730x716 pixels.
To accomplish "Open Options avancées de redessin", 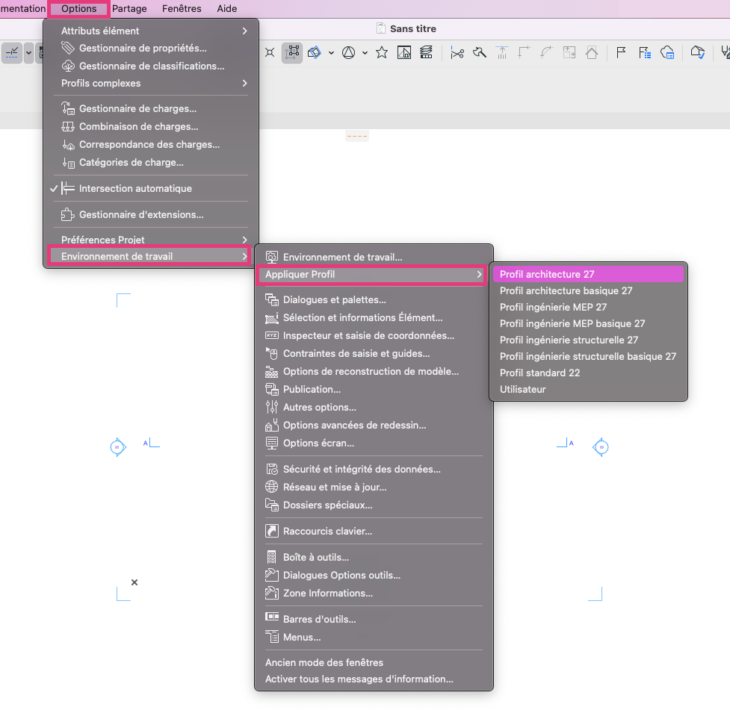I will coord(374,426).
